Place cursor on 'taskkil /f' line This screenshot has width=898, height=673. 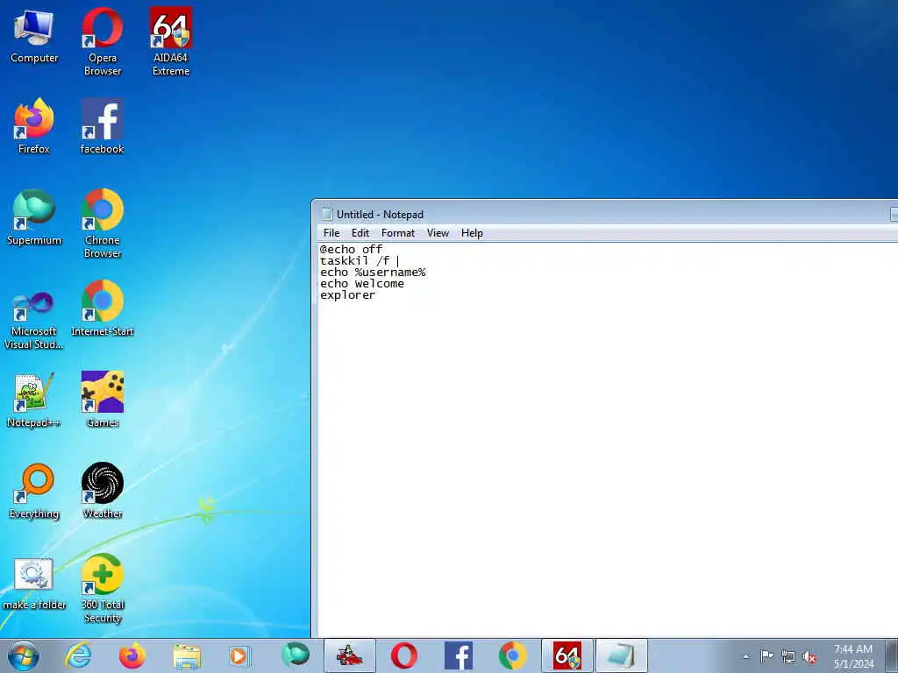(355, 260)
